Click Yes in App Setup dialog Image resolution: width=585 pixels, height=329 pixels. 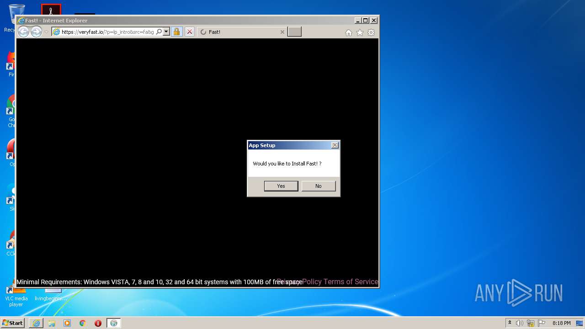click(281, 186)
